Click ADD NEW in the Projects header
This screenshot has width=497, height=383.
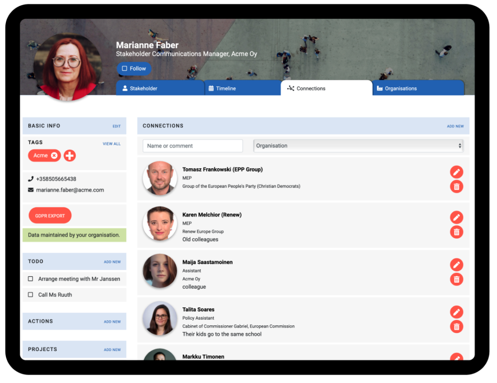112,350
